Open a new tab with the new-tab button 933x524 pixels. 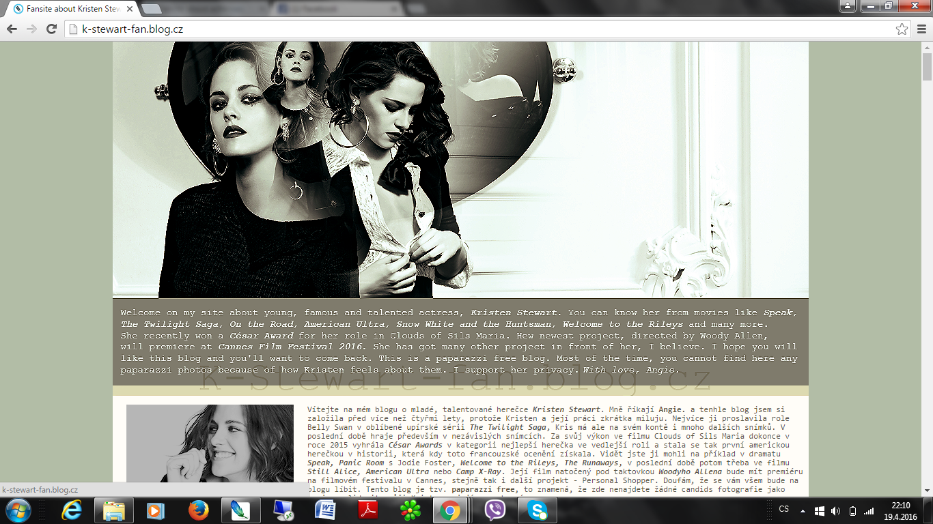pyautogui.click(x=152, y=10)
